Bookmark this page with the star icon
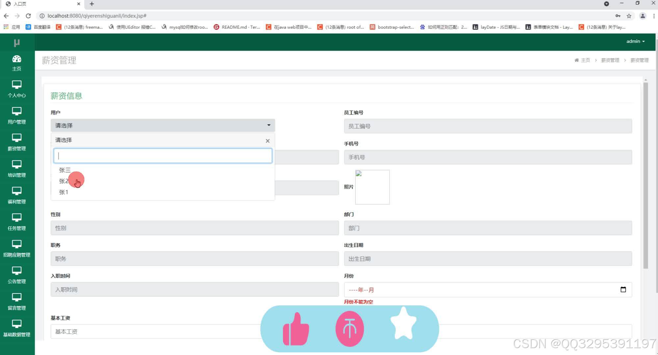The image size is (658, 355). coord(629,16)
